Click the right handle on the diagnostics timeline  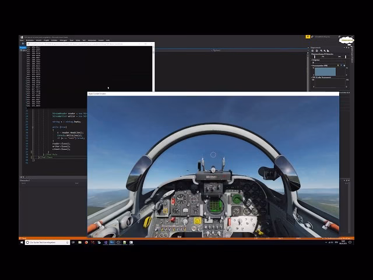coord(346,57)
